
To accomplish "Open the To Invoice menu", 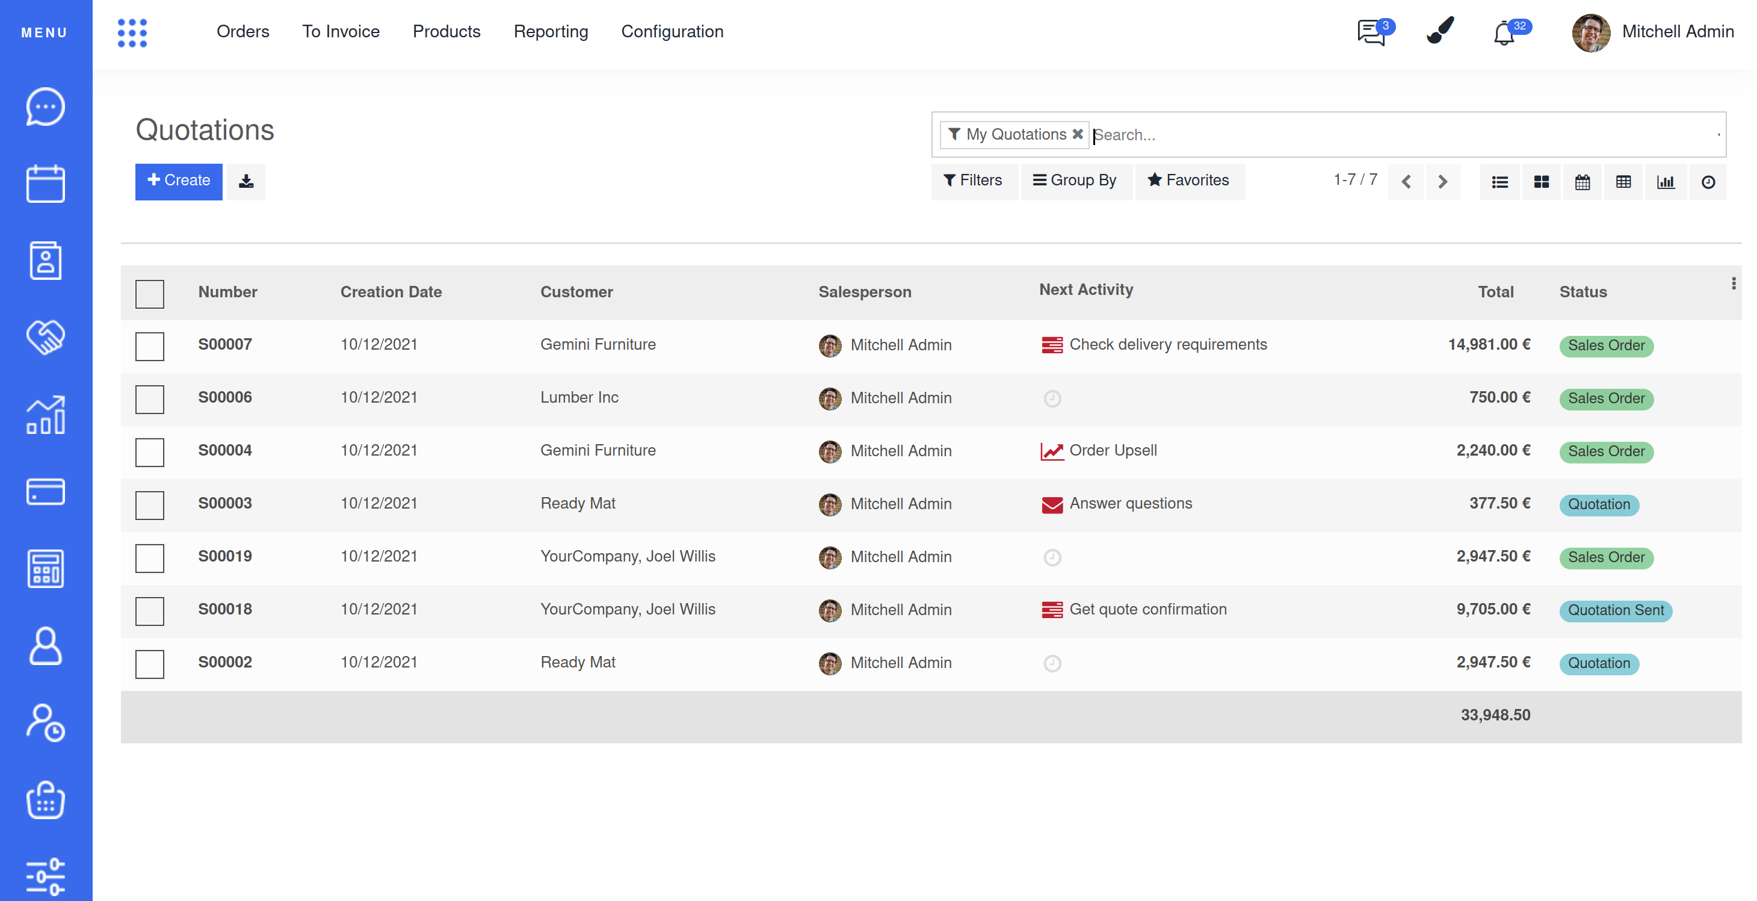I will click(x=341, y=31).
